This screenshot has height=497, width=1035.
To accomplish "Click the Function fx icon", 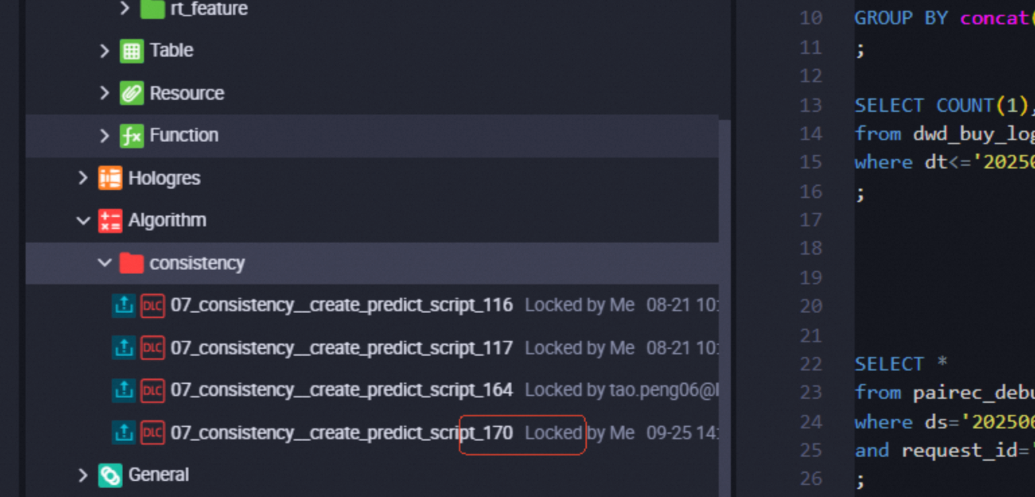I will pos(131,135).
